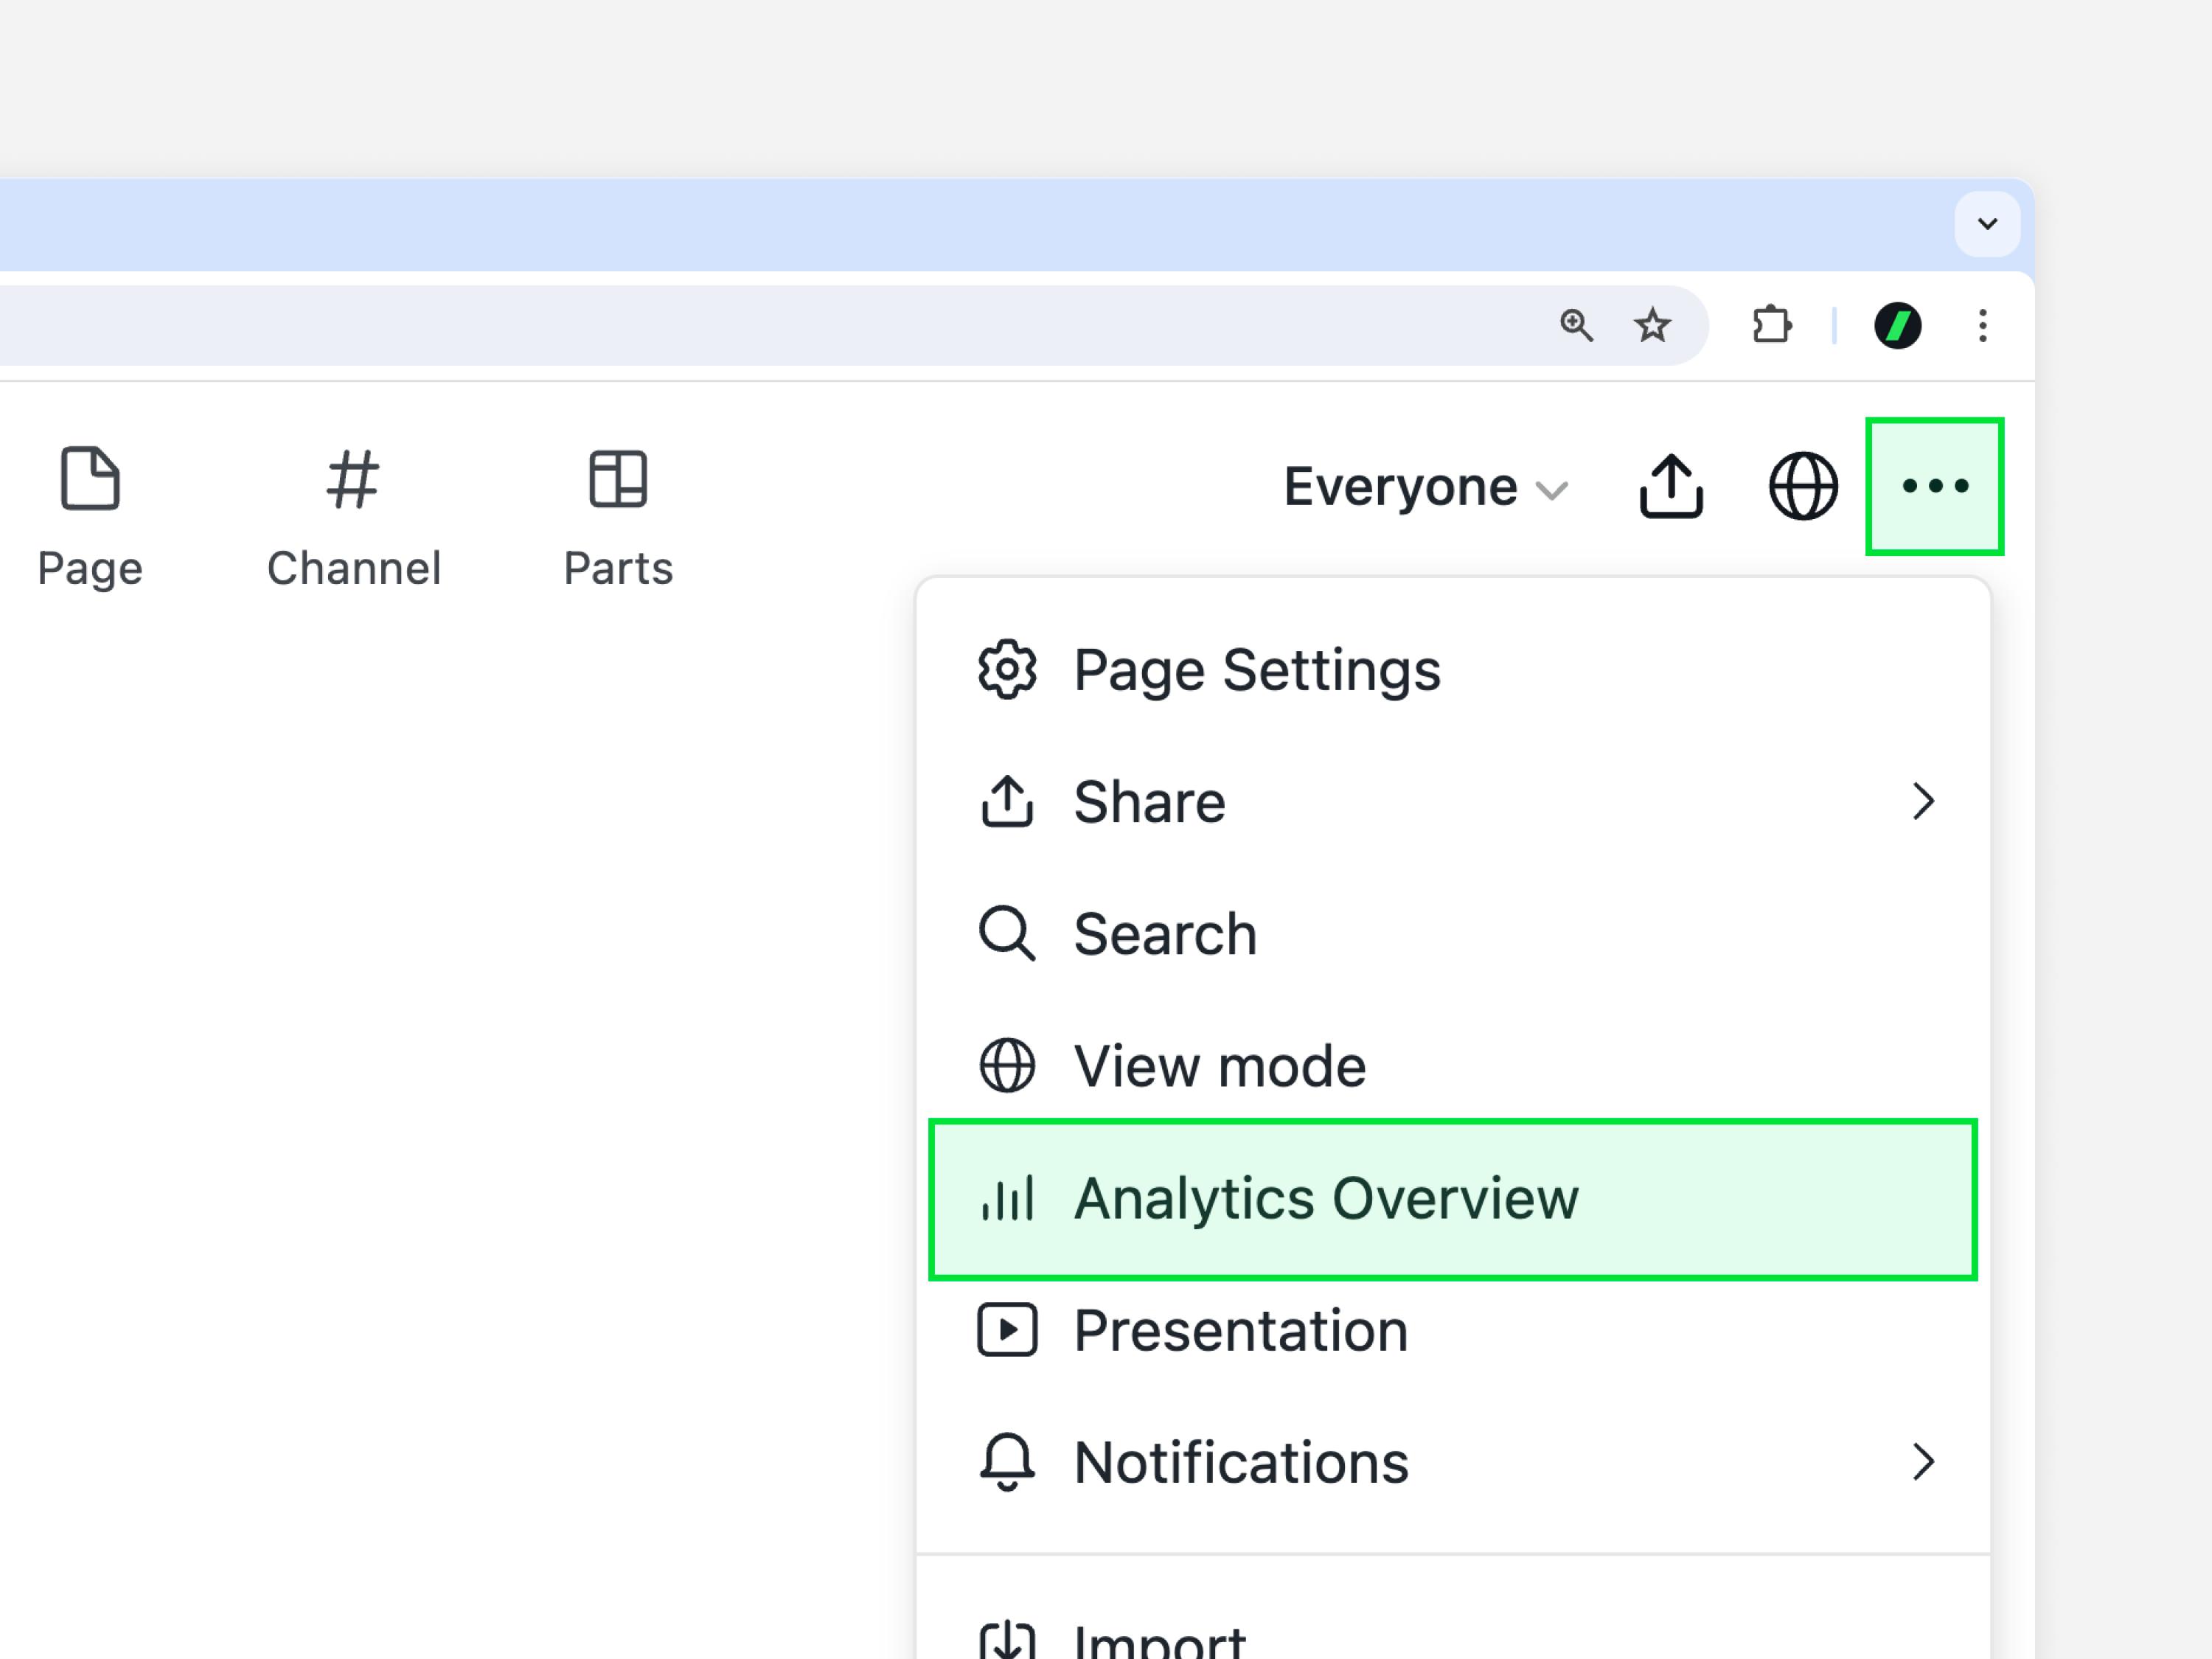This screenshot has width=2212, height=1659.
Task: Select the Page icon in the toolbar
Action: click(x=89, y=480)
